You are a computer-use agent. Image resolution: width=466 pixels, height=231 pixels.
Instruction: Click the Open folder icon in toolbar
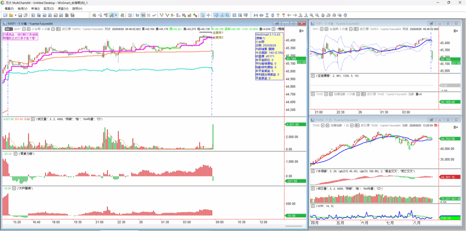(11, 15)
